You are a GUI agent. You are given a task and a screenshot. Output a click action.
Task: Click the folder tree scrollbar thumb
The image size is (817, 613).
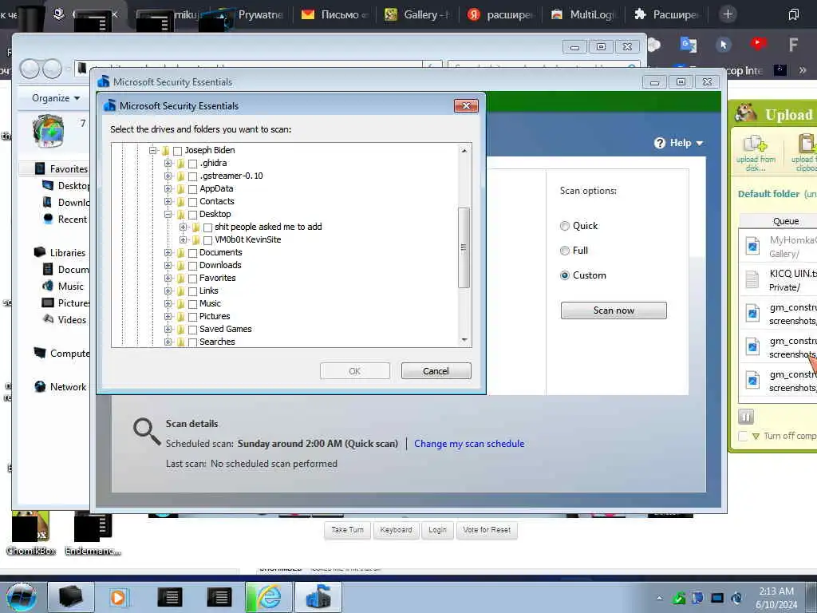coord(464,247)
